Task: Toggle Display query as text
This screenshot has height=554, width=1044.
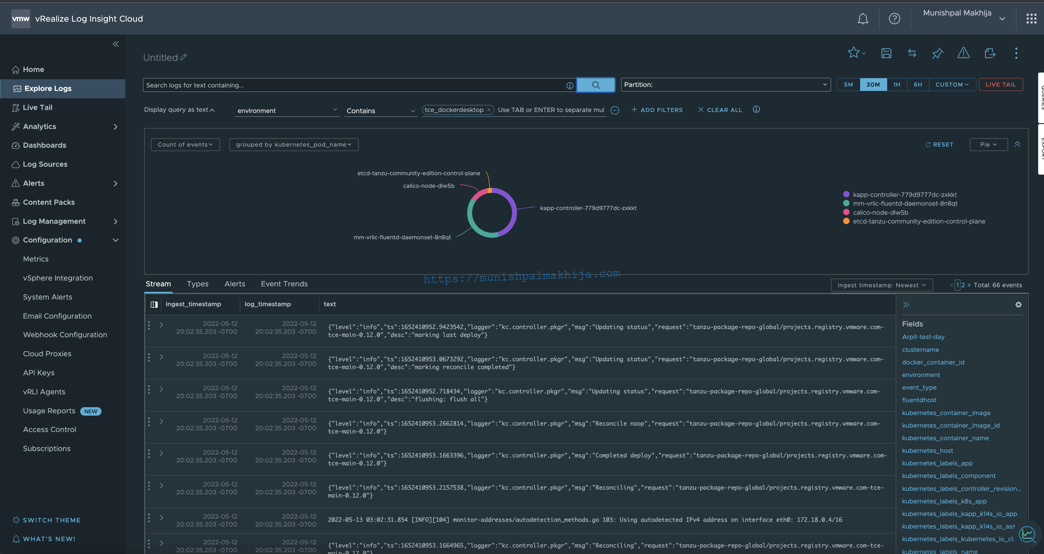Action: click(x=179, y=109)
